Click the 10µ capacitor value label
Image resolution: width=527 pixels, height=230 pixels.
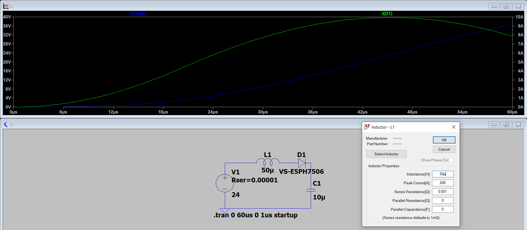[x=319, y=197]
